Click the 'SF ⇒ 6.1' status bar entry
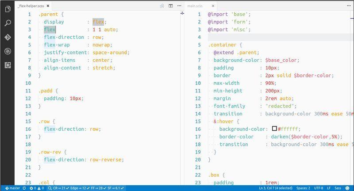The width and height of the screenshot is (354, 191). 115,188
